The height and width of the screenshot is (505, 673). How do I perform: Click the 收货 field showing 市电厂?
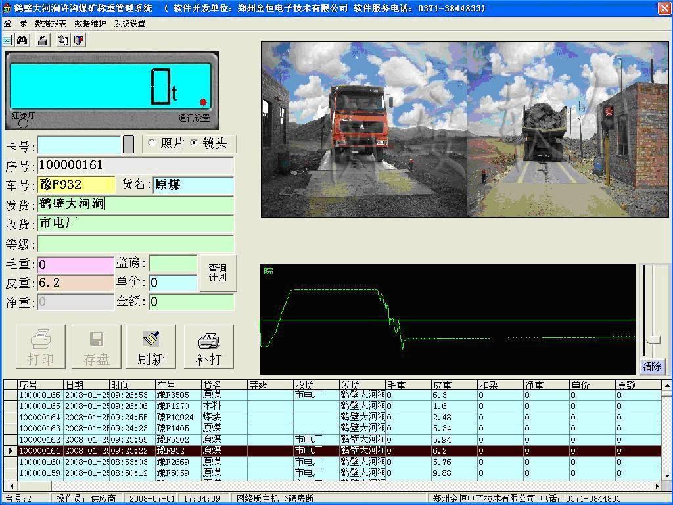135,224
